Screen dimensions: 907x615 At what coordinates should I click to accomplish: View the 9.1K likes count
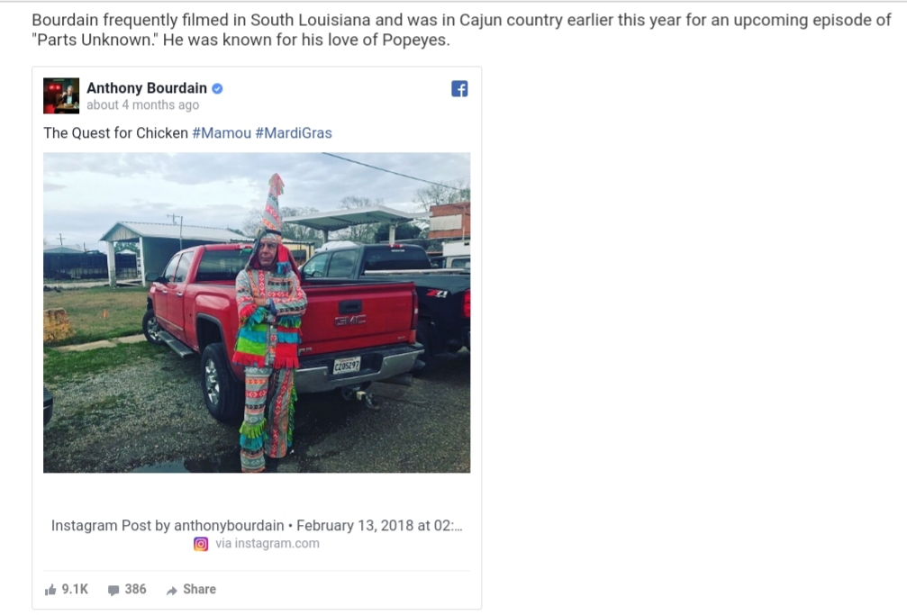tap(75, 589)
